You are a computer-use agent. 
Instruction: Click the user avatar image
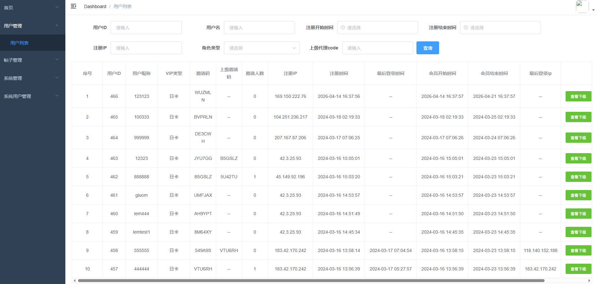pos(582,6)
